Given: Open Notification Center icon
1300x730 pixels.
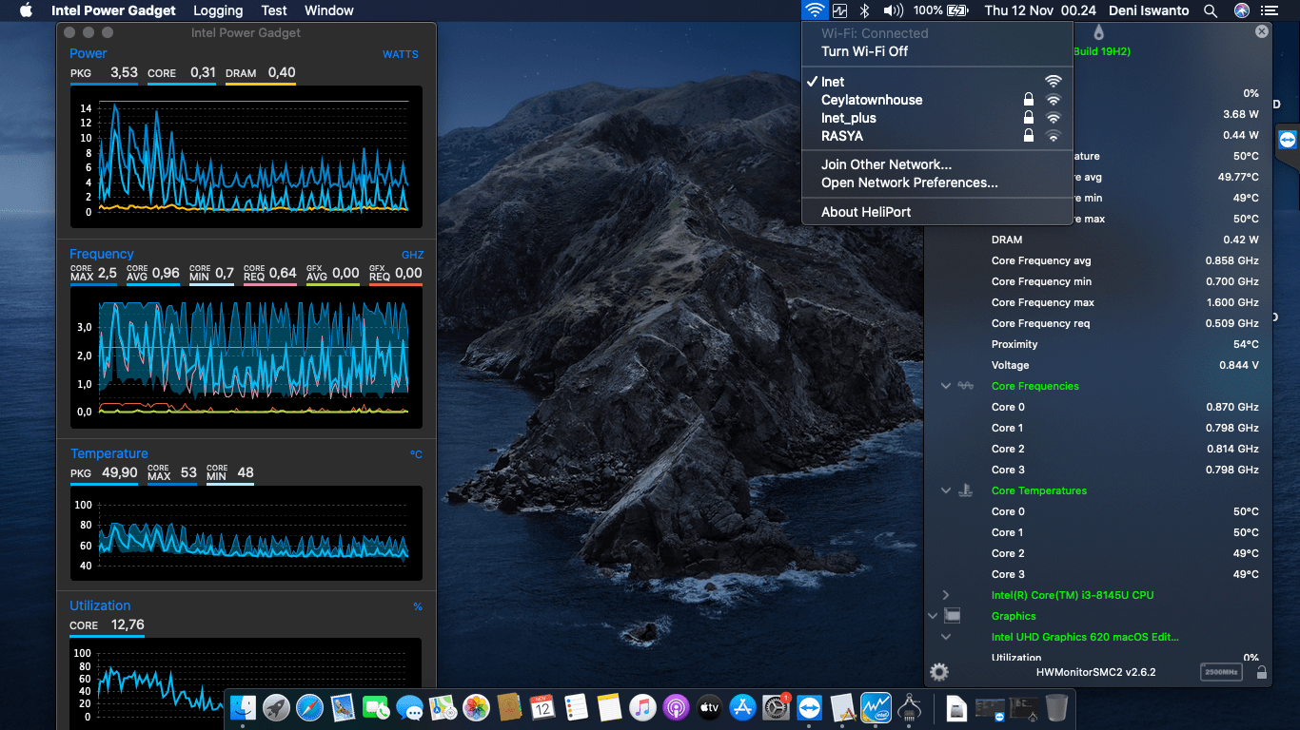Looking at the screenshot, I should 1270,10.
